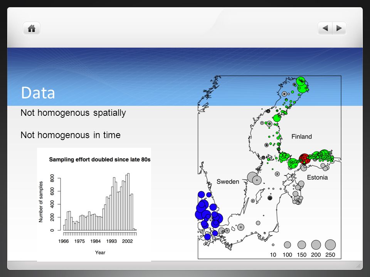Screen dimensions: 370x277
Task: Click the 400 y-axis tick label
Action: (52, 204)
